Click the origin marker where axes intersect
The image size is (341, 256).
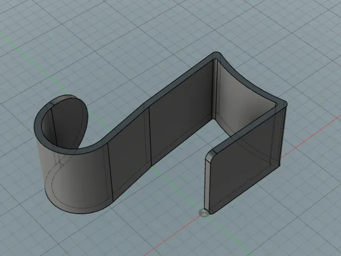point(203,213)
